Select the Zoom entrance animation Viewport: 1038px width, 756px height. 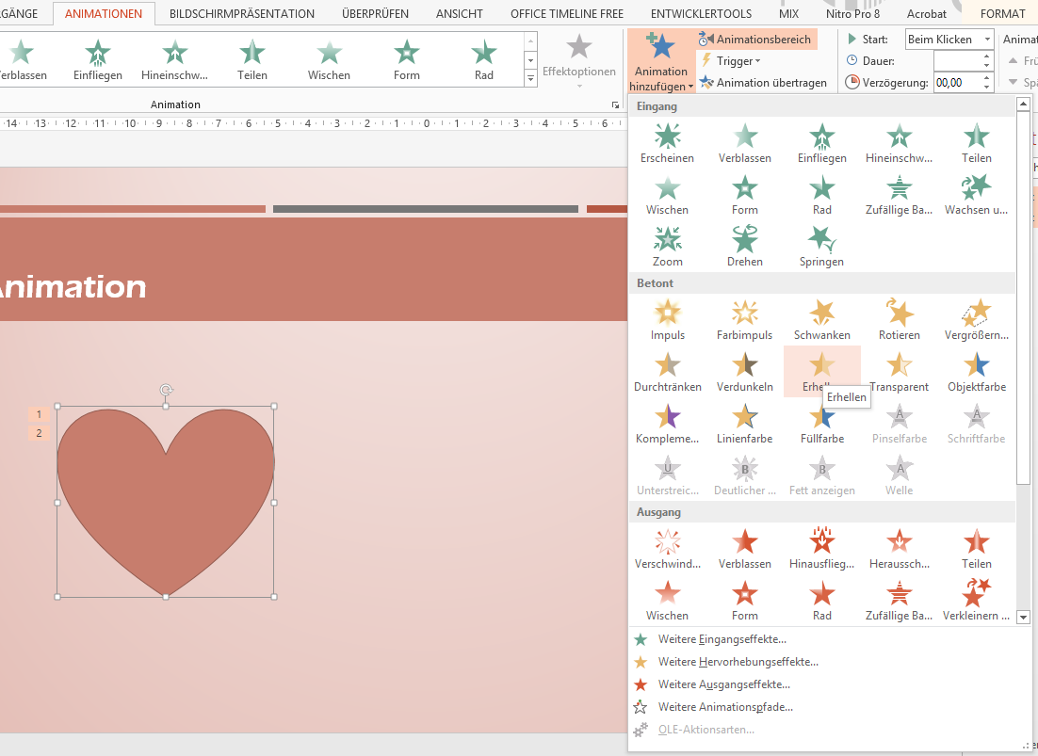667,247
